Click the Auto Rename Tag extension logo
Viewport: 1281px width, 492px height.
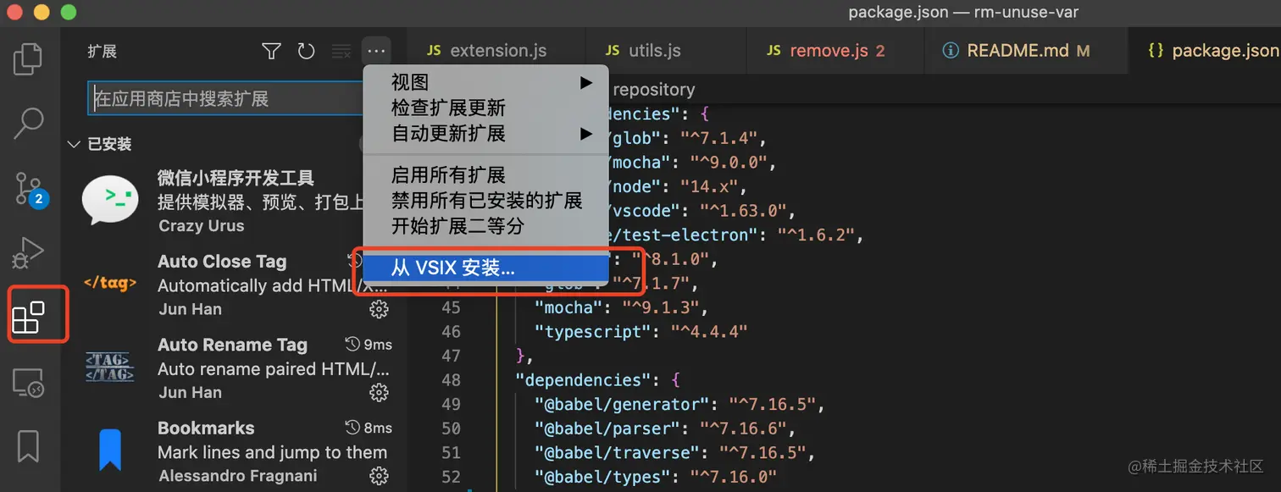point(110,367)
